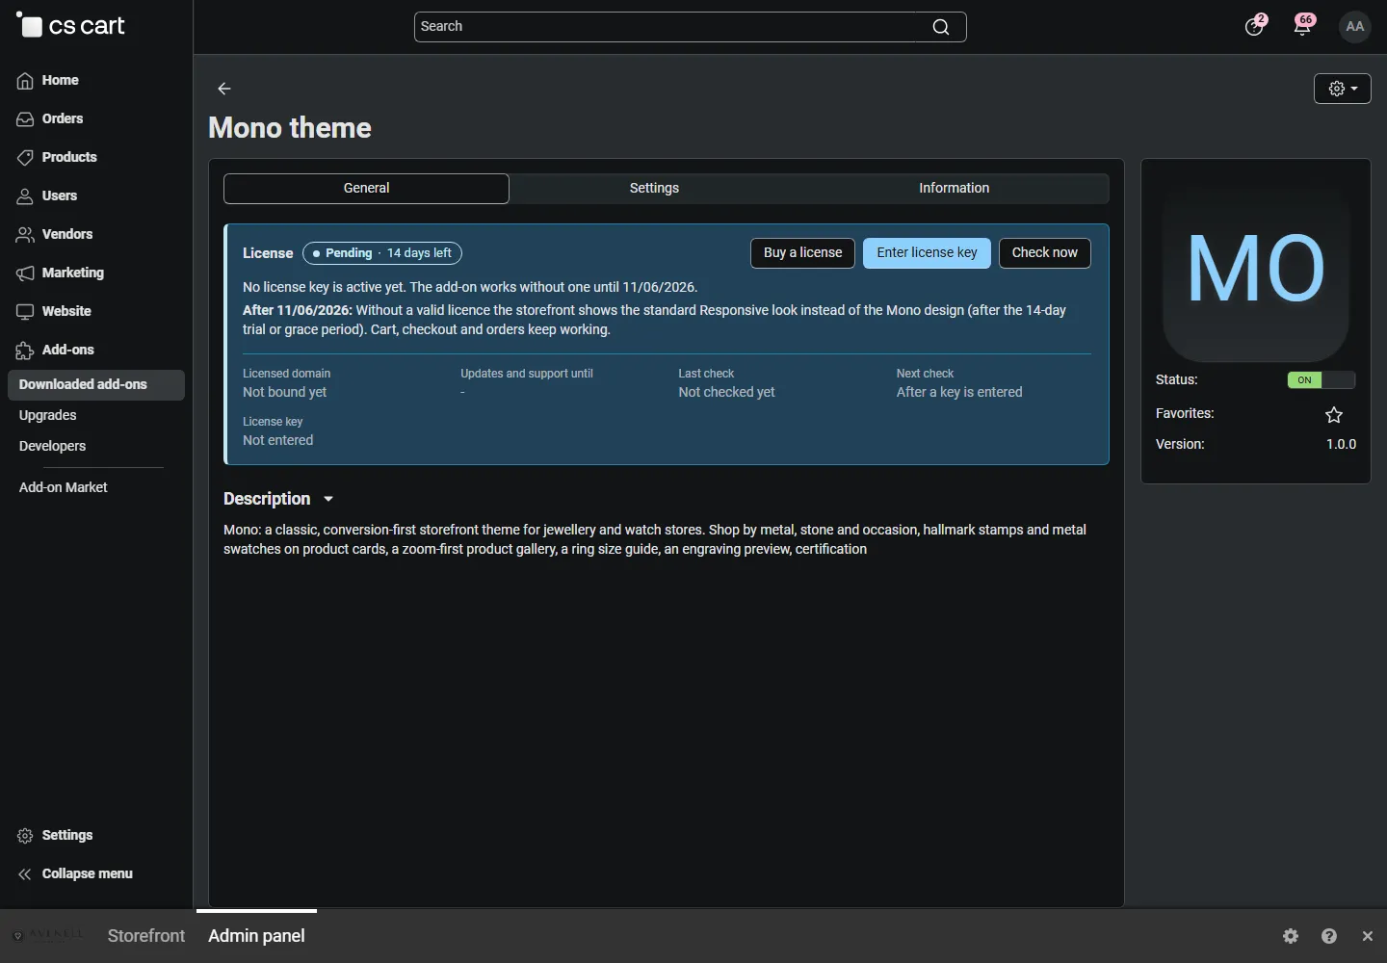Open the add-on gear dropdown menu

tap(1343, 89)
